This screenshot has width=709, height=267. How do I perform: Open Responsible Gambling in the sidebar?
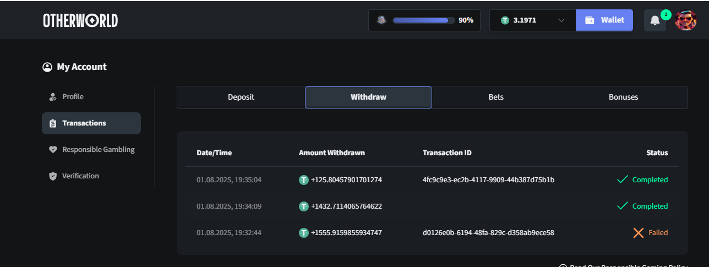click(x=98, y=150)
